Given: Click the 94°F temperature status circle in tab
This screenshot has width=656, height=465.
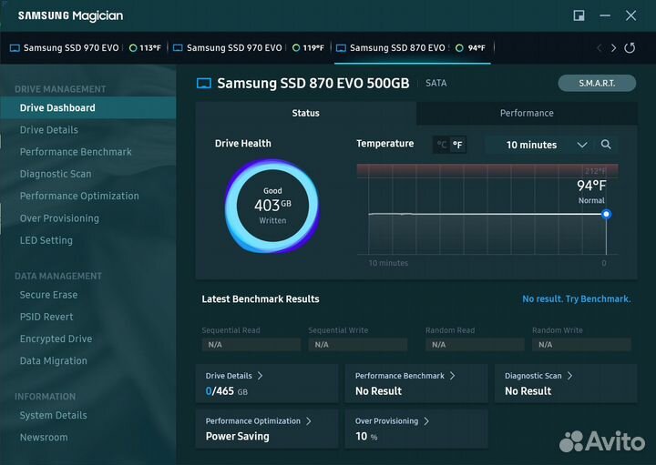Looking at the screenshot, I should [459, 48].
